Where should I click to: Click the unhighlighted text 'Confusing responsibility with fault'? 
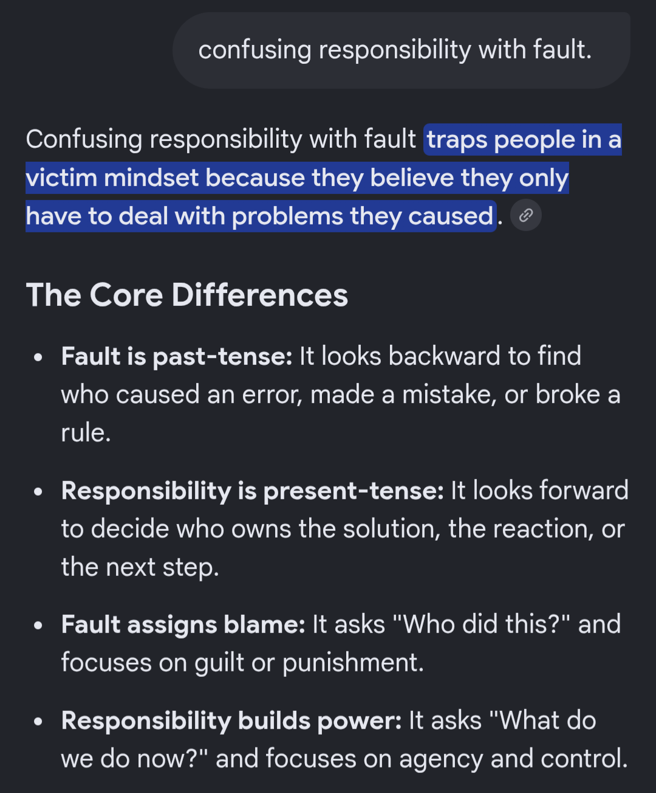(x=221, y=139)
